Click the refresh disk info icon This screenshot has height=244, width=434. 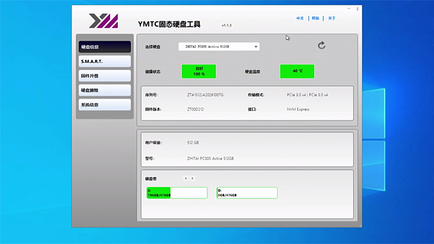click(321, 46)
